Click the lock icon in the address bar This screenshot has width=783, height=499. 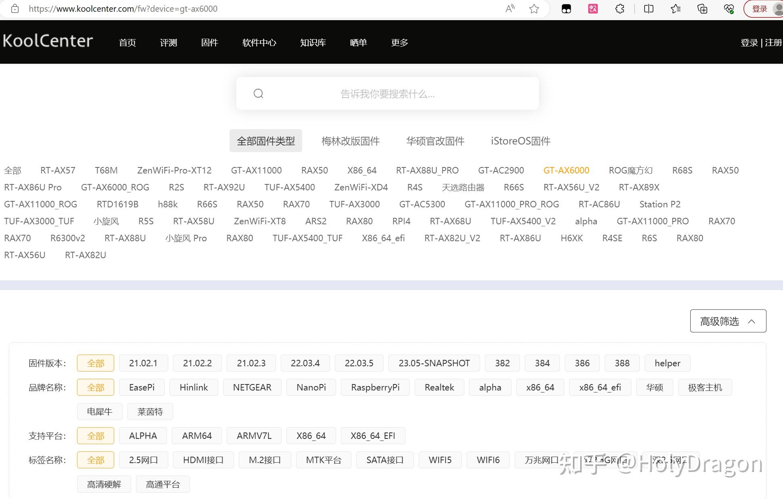click(15, 8)
